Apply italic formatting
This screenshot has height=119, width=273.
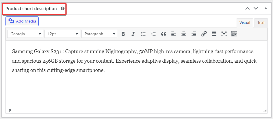click(133, 34)
